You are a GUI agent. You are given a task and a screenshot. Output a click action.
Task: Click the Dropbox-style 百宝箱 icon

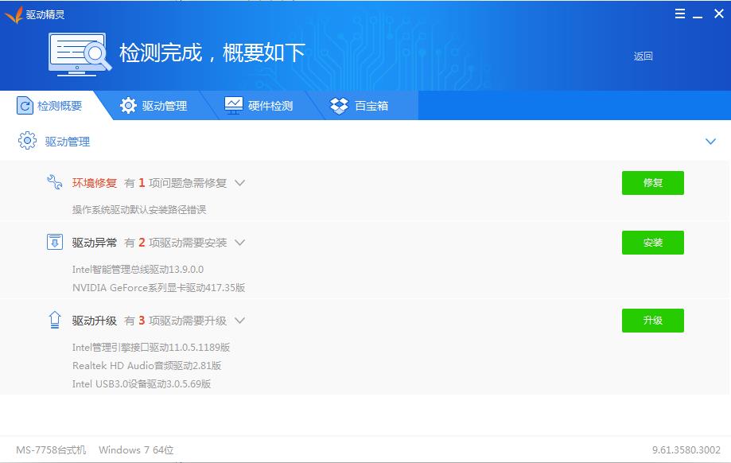coord(340,106)
